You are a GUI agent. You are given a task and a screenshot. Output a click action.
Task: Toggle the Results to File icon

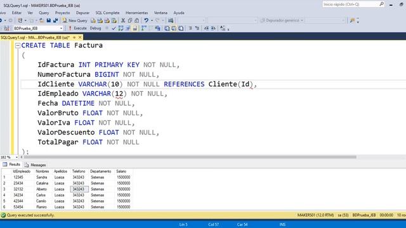tap(181, 28)
